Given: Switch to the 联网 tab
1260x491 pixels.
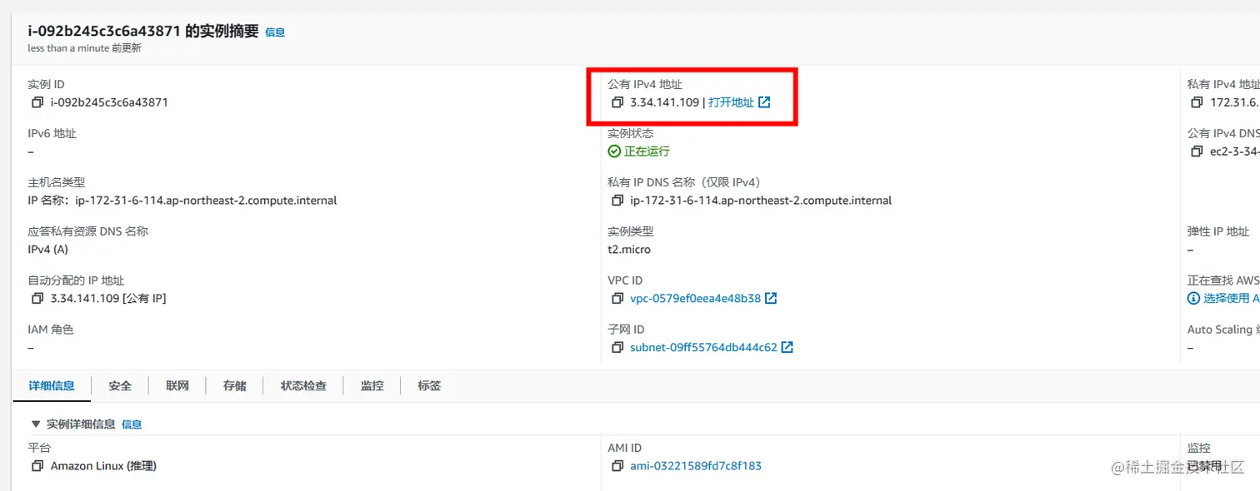Looking at the screenshot, I should coord(177,386).
